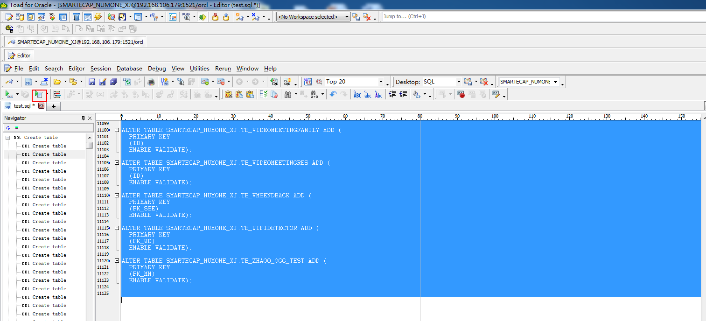Collapse code fold at line 11110
The image size is (706, 321).
click(x=117, y=195)
